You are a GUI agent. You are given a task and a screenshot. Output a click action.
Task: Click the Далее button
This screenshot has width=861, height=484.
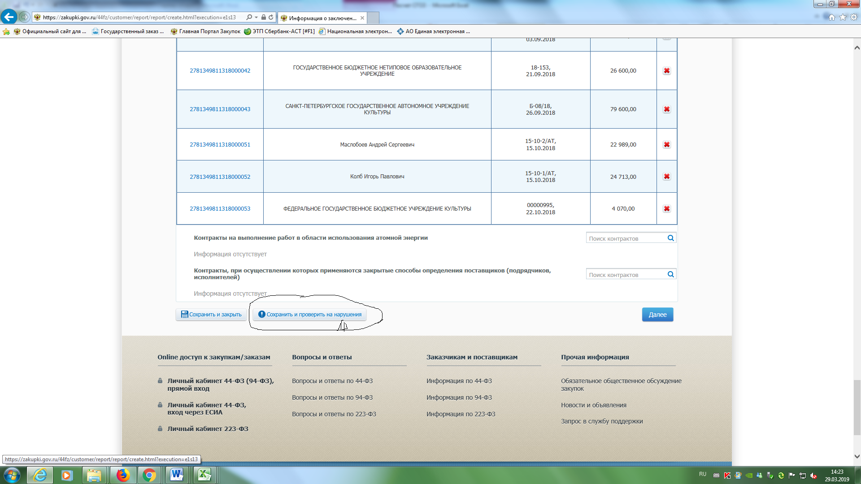click(657, 315)
